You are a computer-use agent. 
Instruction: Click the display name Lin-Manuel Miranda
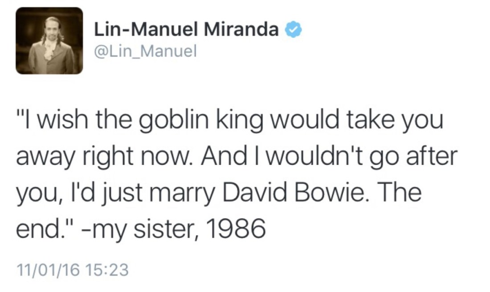186,30
